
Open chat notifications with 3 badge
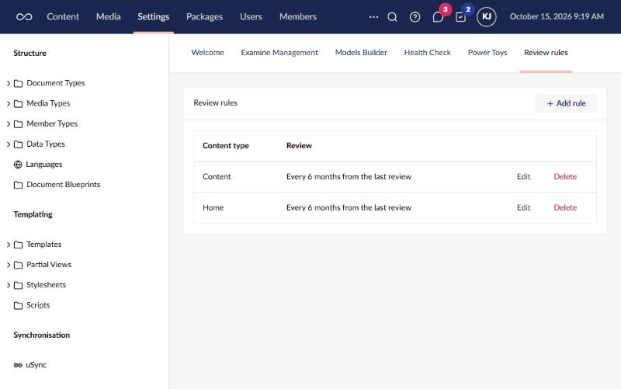(438, 16)
